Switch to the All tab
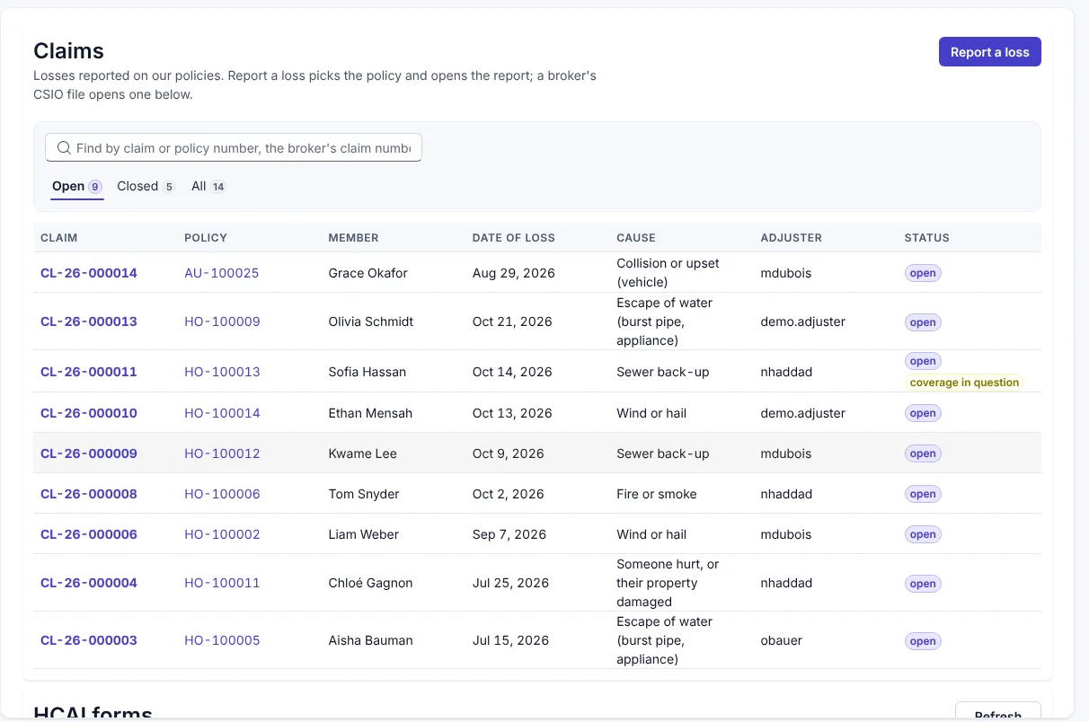The width and height of the screenshot is (1089, 722). pyautogui.click(x=208, y=186)
